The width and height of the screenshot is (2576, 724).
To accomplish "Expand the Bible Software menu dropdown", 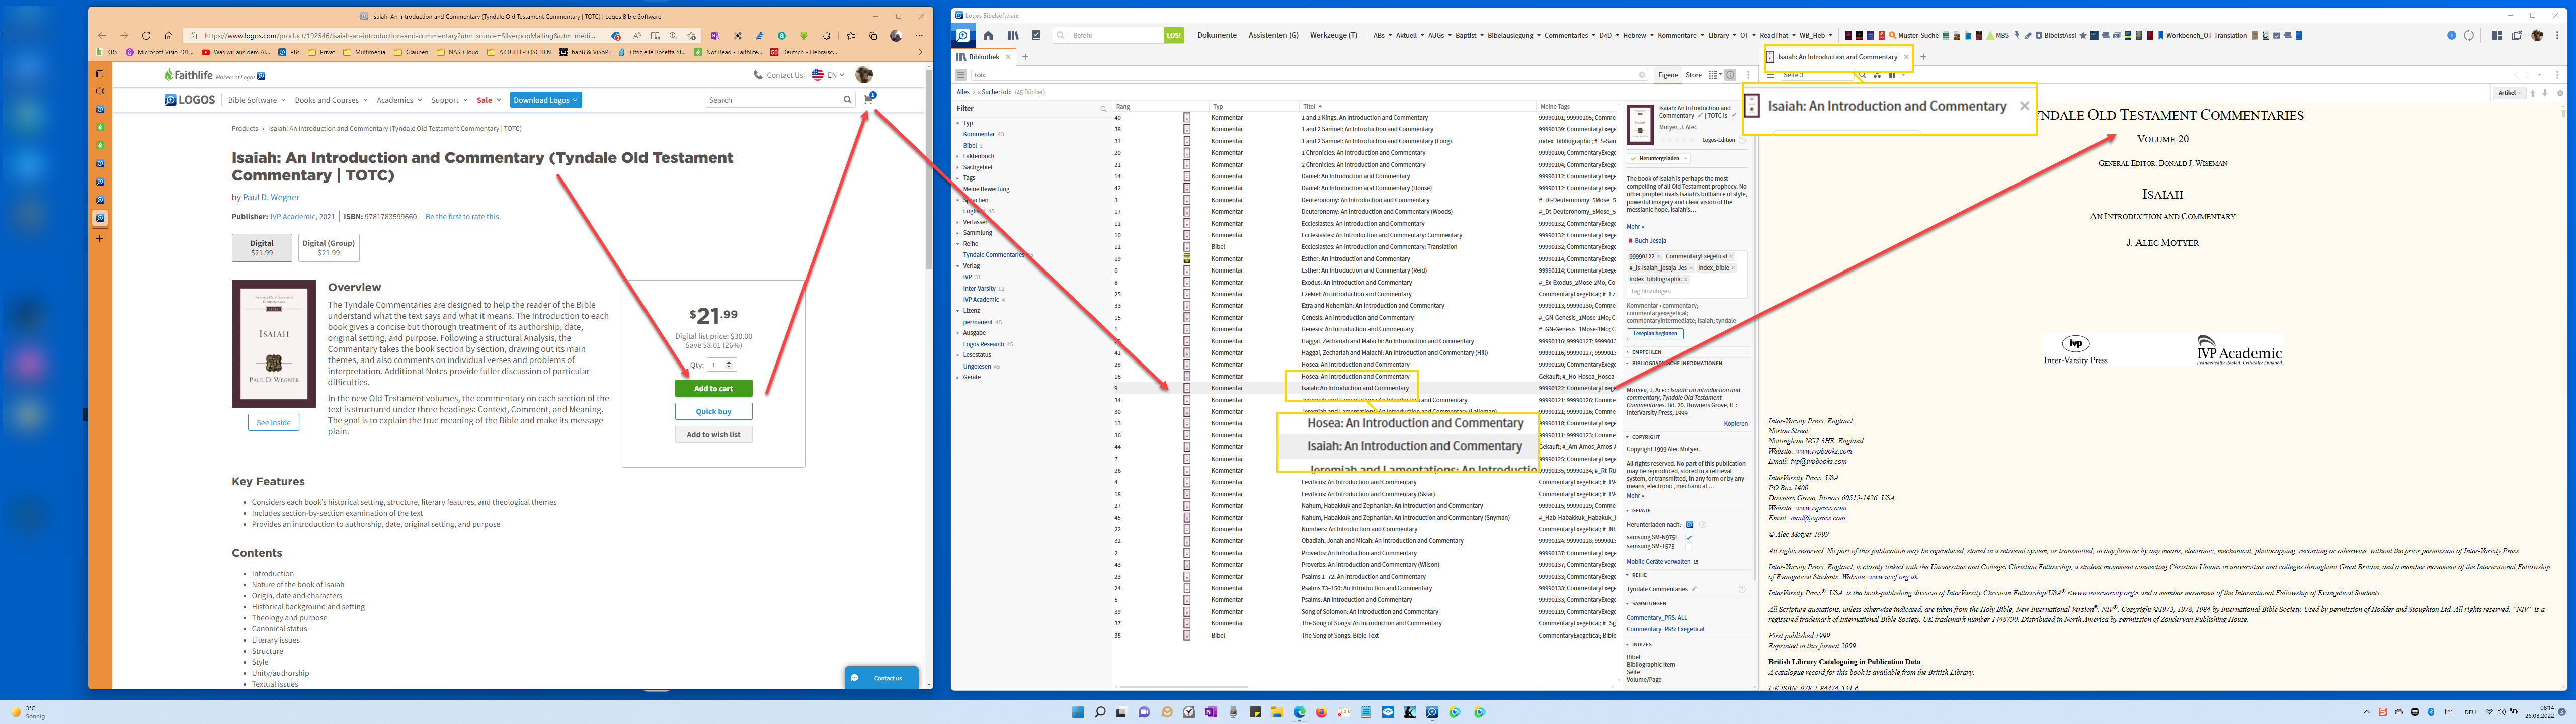I will 257,100.
